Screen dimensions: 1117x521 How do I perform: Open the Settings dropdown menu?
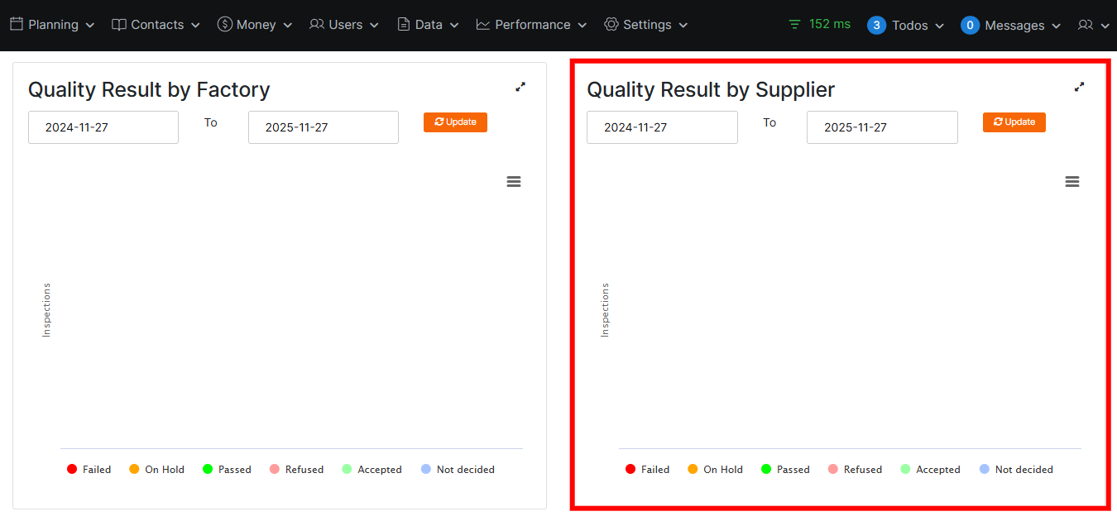click(645, 25)
